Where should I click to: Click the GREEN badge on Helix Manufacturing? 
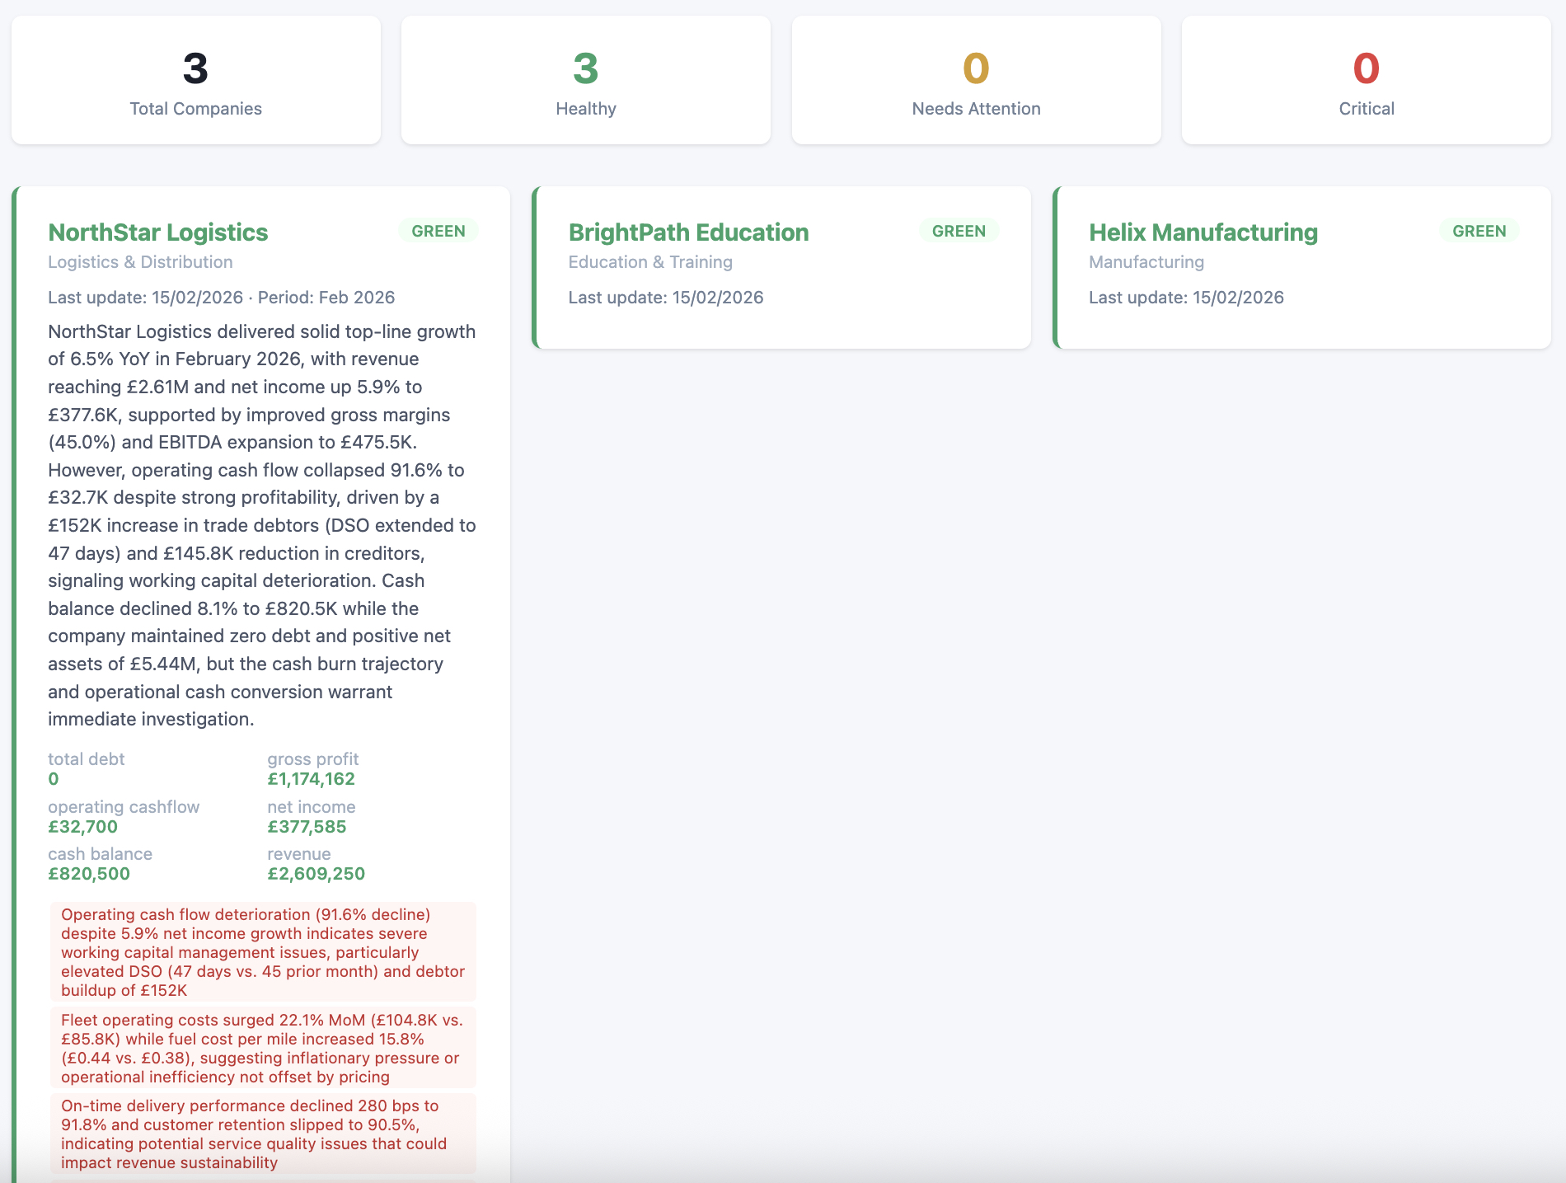tap(1479, 231)
